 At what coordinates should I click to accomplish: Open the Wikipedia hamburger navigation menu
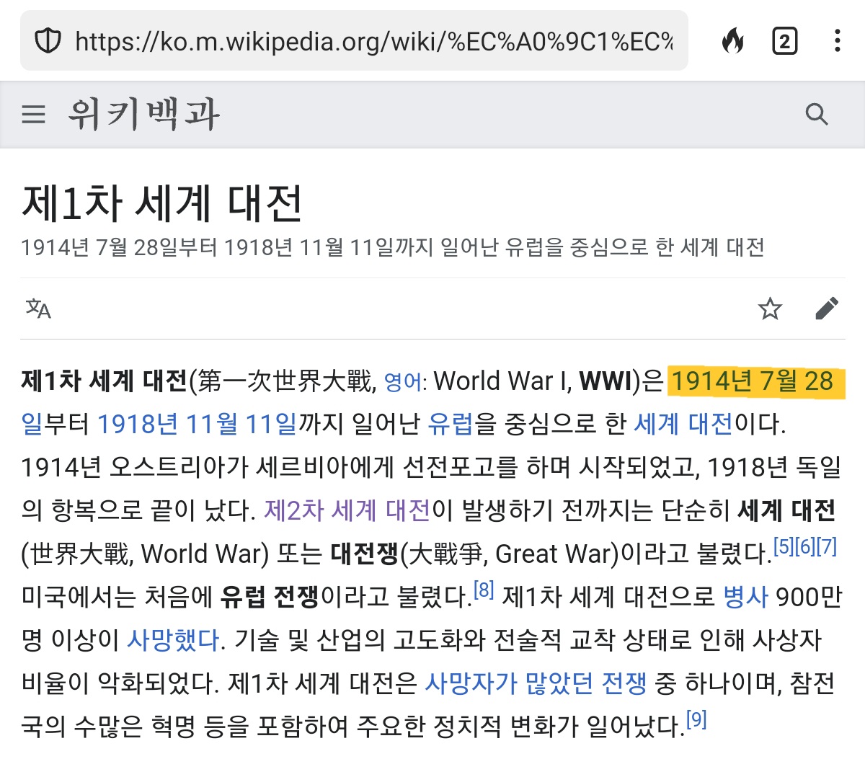click(x=33, y=114)
